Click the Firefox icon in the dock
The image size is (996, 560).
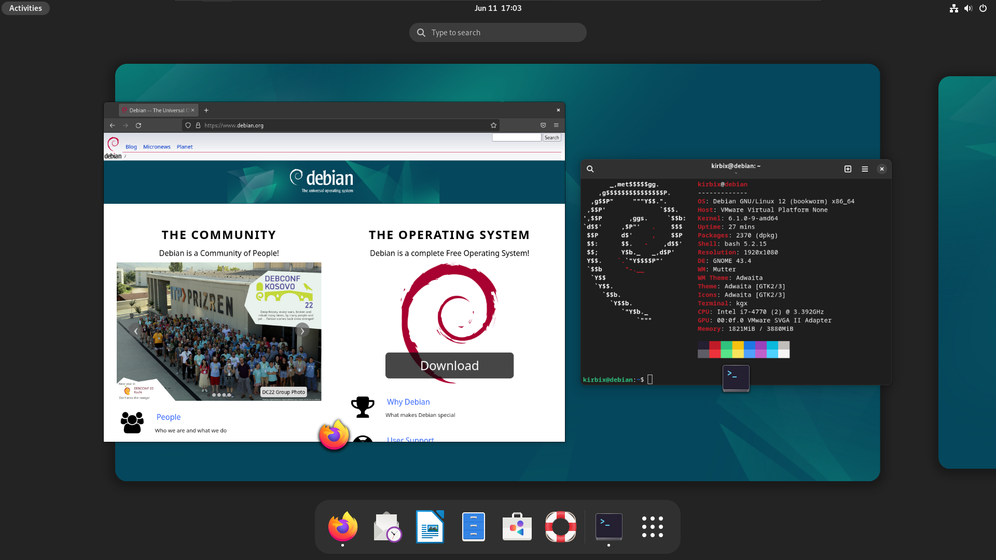coord(343,526)
